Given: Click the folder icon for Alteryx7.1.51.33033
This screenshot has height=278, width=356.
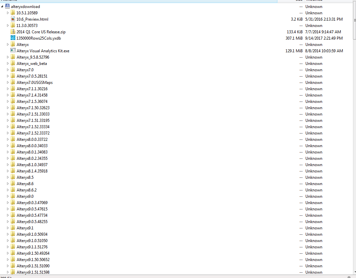Looking at the screenshot, I should (13, 114).
